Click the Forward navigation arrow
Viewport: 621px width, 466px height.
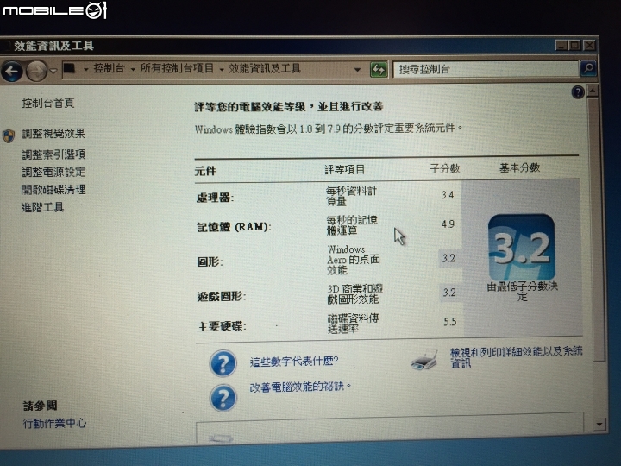(x=36, y=72)
